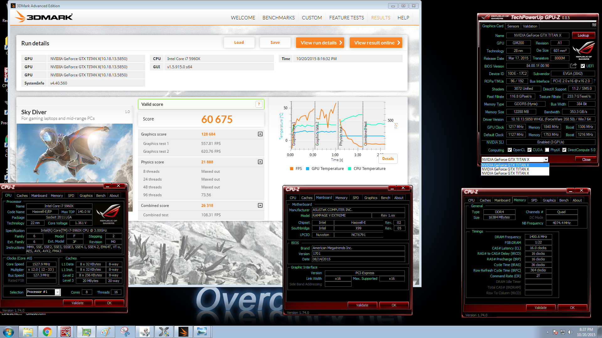The width and height of the screenshot is (602, 338).
Task: Click the ROG logo in GPU-Z window
Action: (583, 50)
